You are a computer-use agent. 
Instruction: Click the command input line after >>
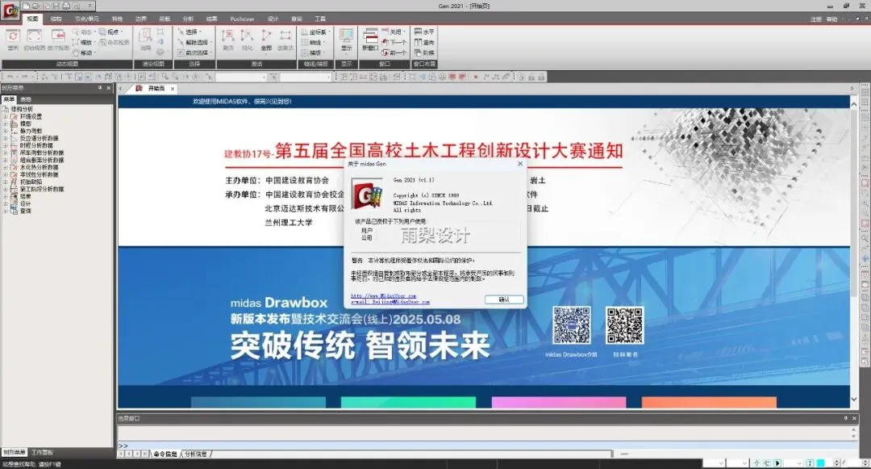coord(489,446)
